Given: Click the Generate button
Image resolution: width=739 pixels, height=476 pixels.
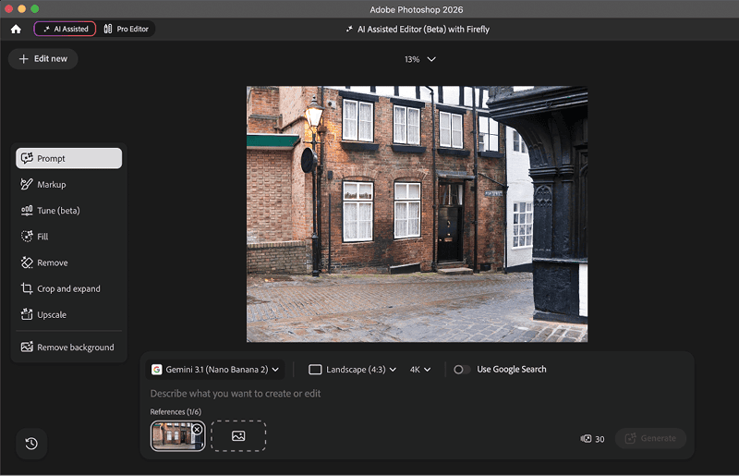Looking at the screenshot, I should pyautogui.click(x=650, y=438).
